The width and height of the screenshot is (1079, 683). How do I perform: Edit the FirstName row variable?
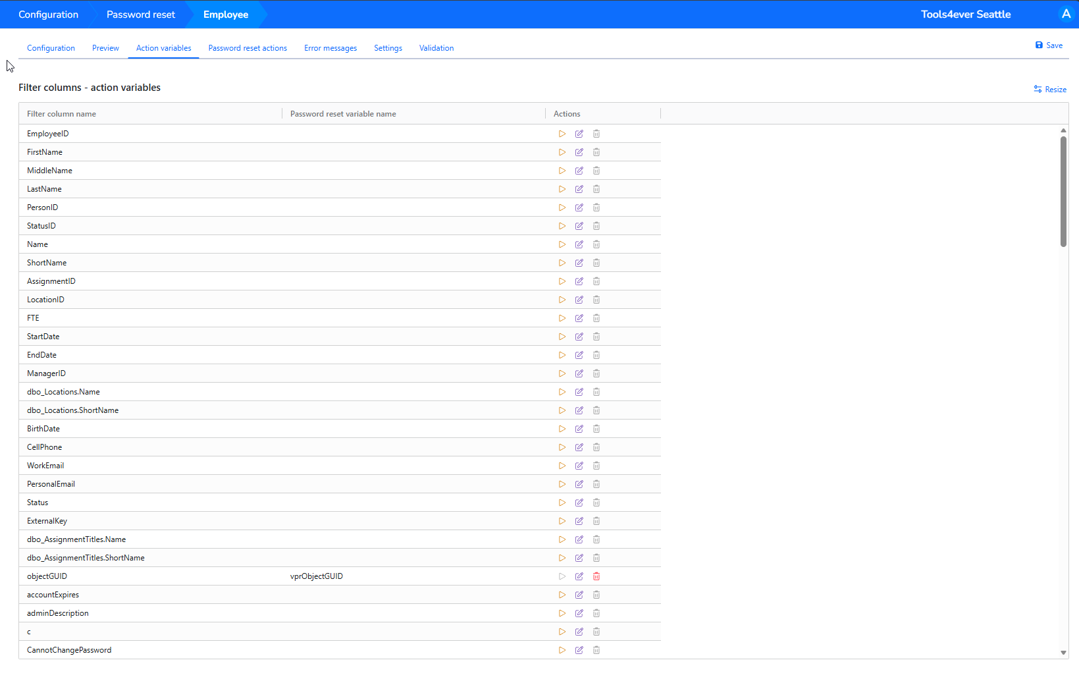click(x=579, y=152)
